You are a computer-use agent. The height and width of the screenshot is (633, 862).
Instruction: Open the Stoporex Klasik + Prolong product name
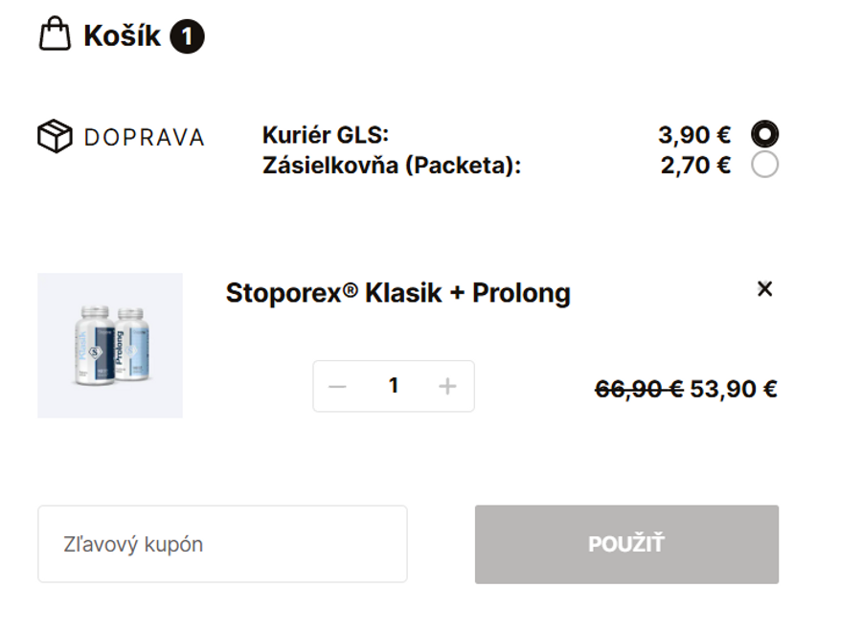[x=397, y=292]
